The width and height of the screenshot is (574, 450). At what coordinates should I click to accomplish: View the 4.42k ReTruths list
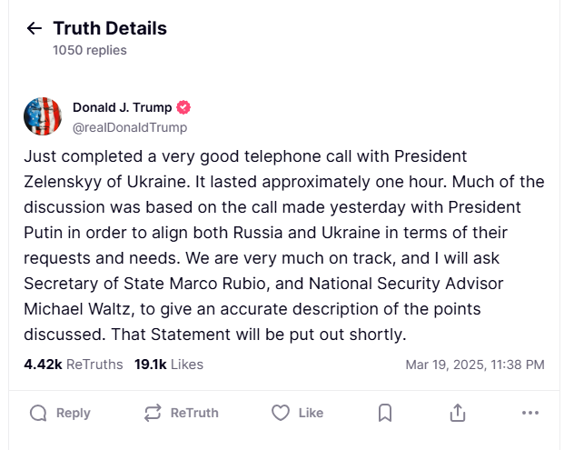click(x=73, y=365)
